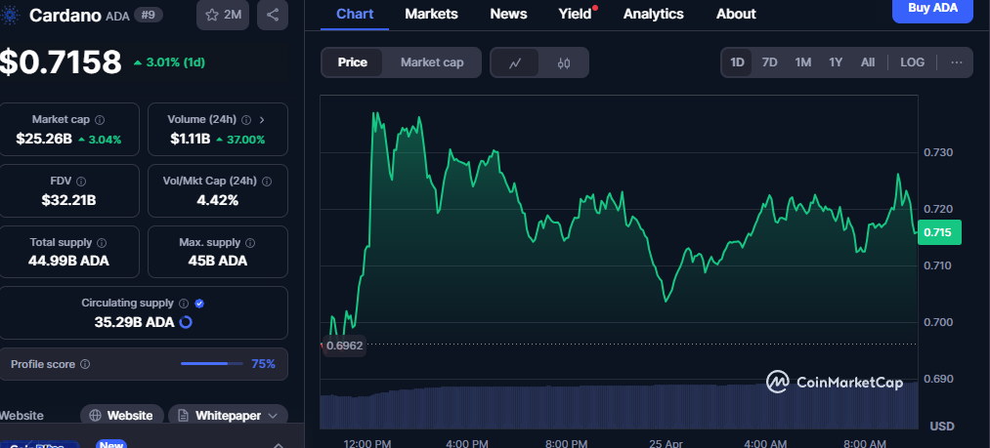This screenshot has height=448, width=990.
Task: Show Max. supply info icon
Action: click(x=250, y=242)
